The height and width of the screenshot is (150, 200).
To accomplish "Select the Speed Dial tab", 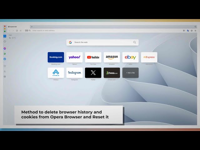I will [18, 27].
